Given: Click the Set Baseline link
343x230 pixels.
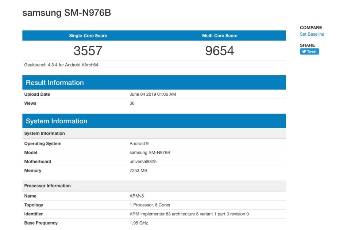Looking at the screenshot, I should pos(312,34).
